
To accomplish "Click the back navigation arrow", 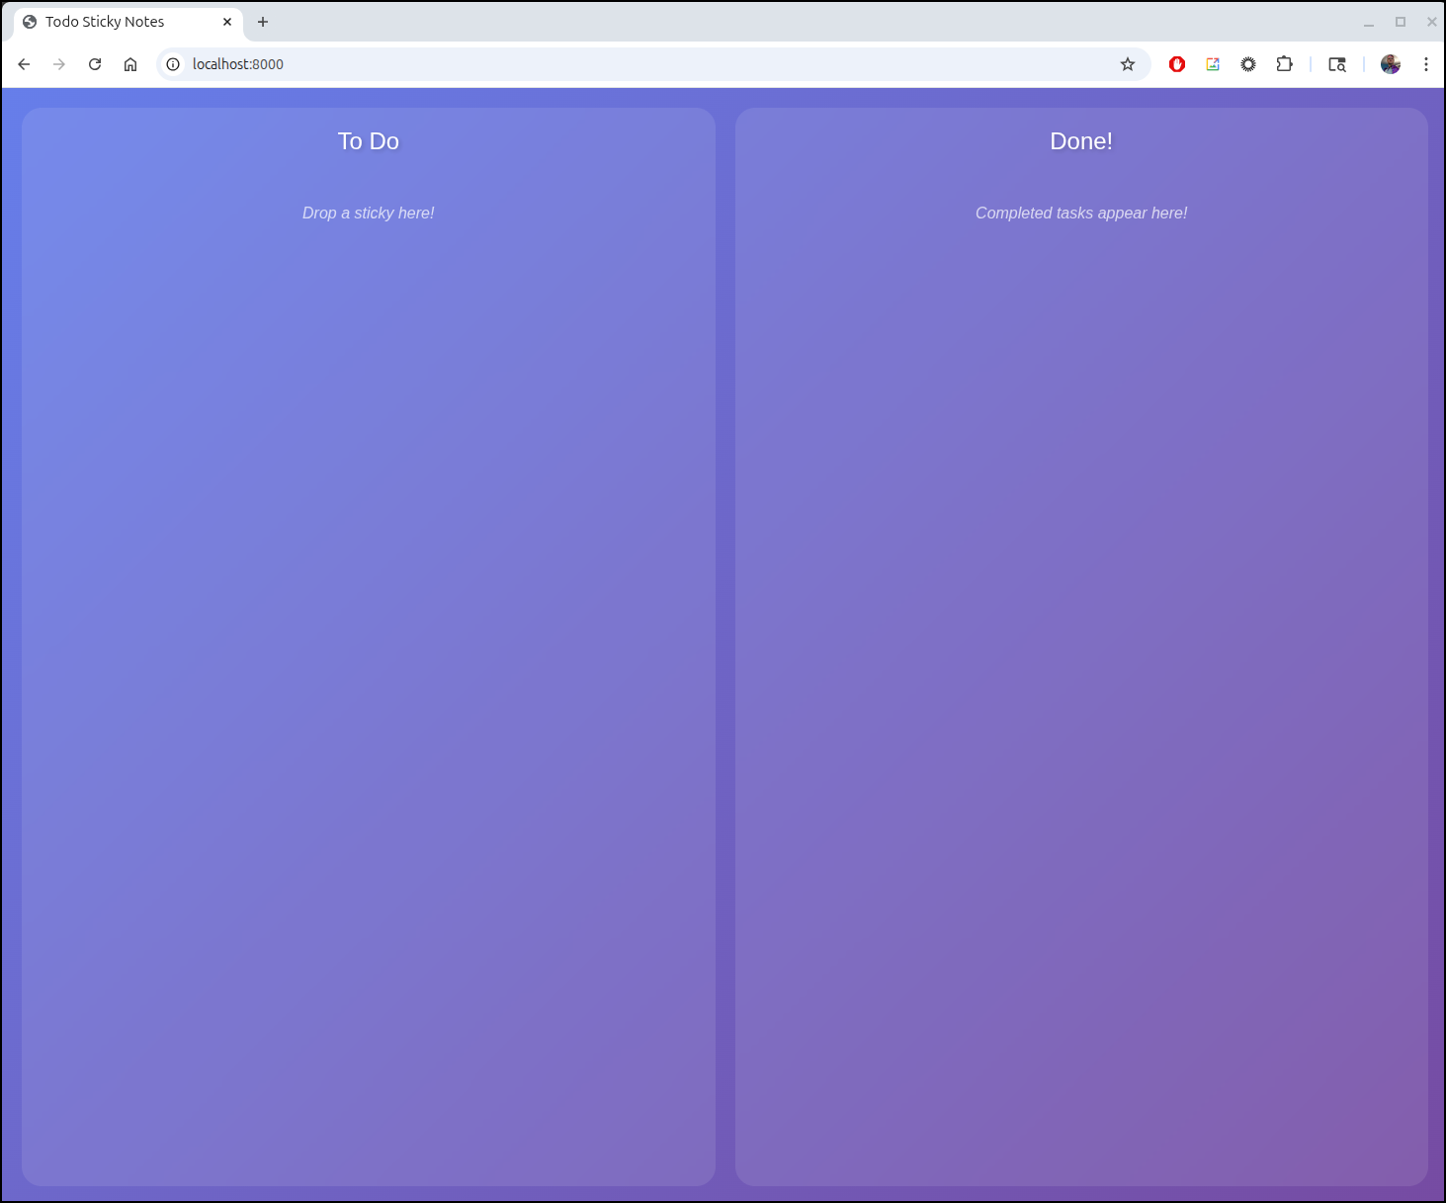I will 24,63.
